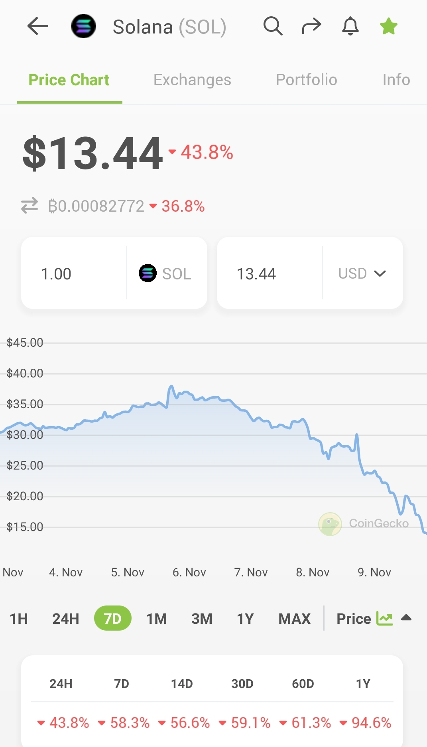Choose the MAX chart range

click(294, 619)
